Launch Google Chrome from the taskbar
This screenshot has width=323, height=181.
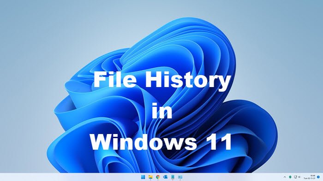(158, 177)
